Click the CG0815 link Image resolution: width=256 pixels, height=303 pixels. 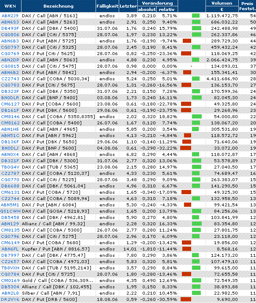click(10, 66)
